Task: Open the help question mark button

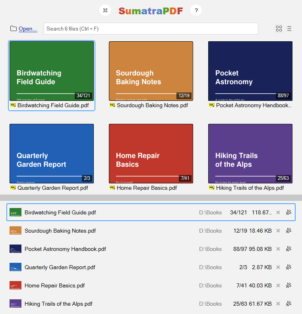Action: pyautogui.click(x=196, y=10)
